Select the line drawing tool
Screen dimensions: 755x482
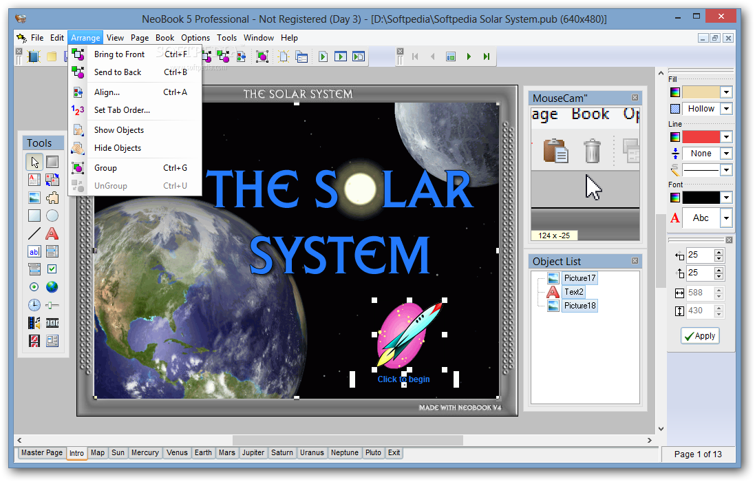point(34,233)
